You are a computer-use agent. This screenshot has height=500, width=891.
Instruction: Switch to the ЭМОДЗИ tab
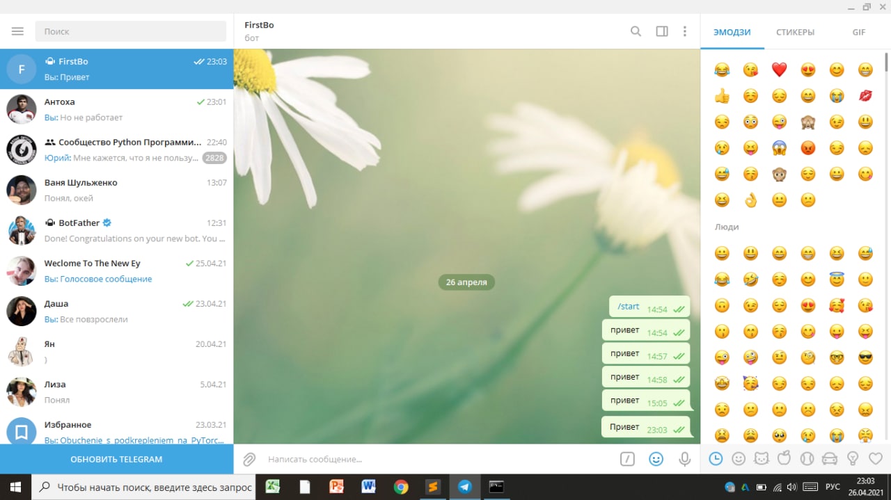732,32
